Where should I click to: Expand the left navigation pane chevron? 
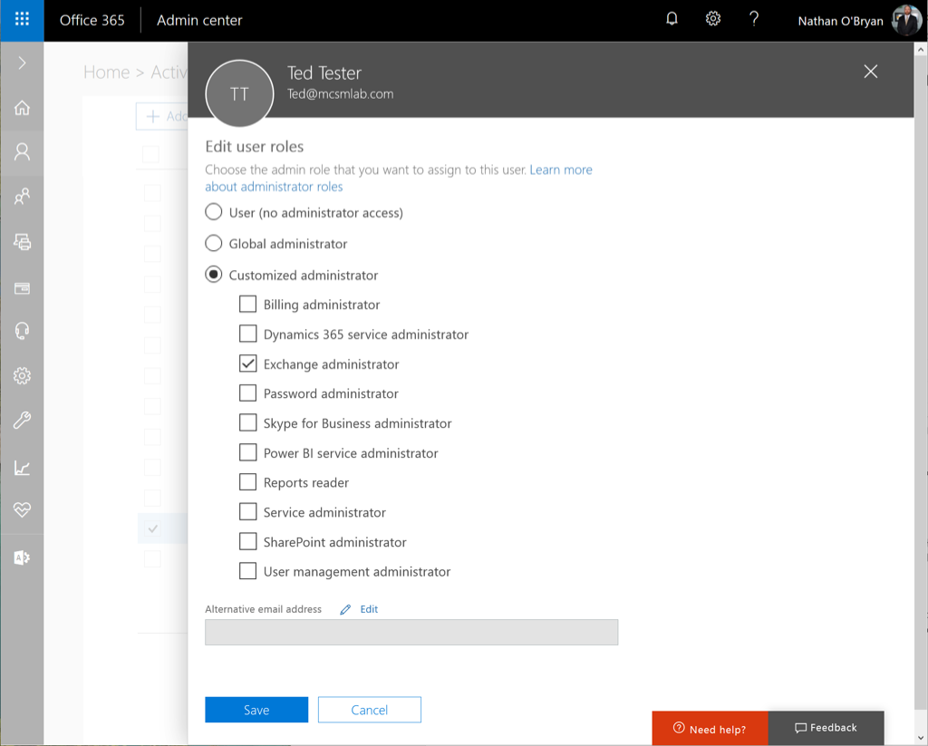pyautogui.click(x=21, y=63)
